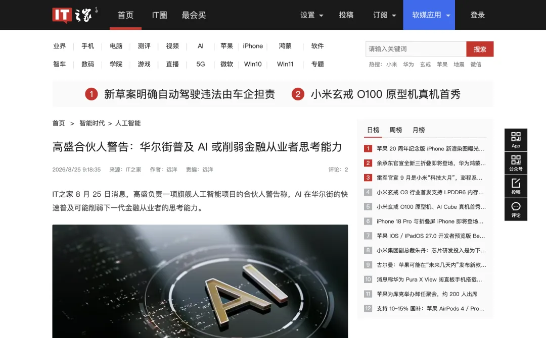Open ranked story 消息称华为 Pura X View
Image resolution: width=546 pixels, height=338 pixels.
(x=429, y=279)
